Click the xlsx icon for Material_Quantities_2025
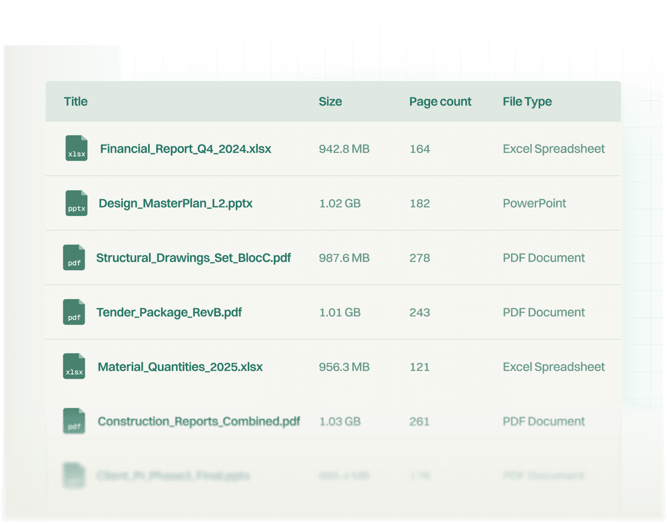The image size is (667, 523). (74, 366)
